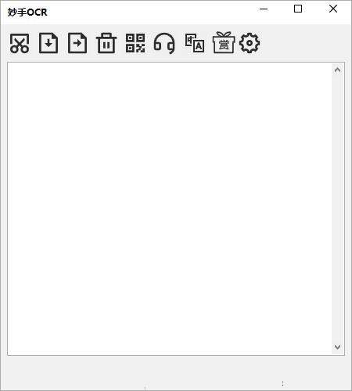This screenshot has height=391, width=352.
Task: Click the empty status bar below the text area
Action: (176, 373)
